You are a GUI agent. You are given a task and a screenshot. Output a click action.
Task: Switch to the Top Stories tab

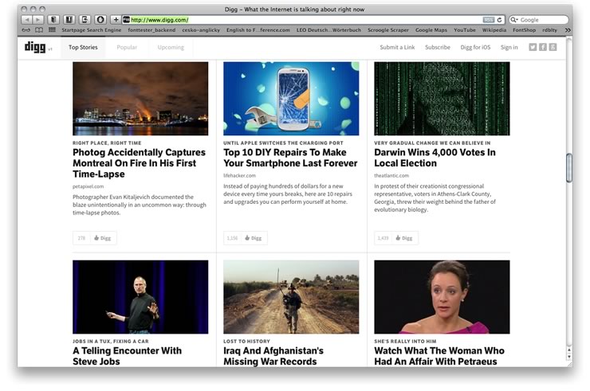pos(83,47)
